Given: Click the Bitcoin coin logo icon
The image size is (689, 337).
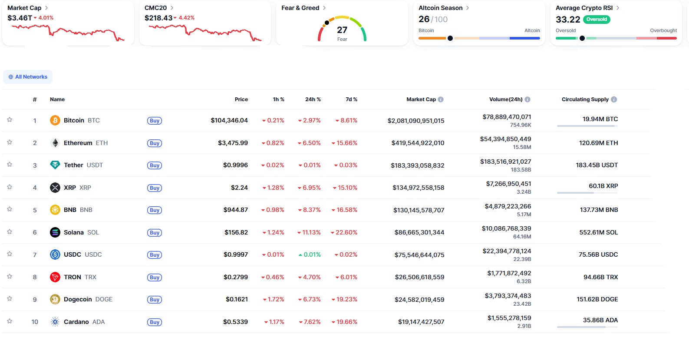Looking at the screenshot, I should [55, 120].
